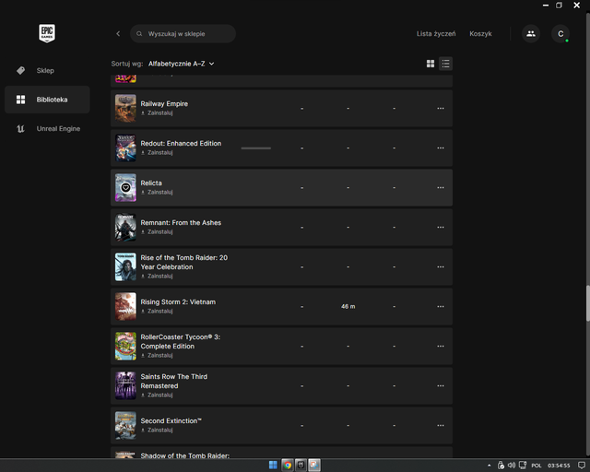Open options menu for Saints Row The Third
The width and height of the screenshot is (590, 472).
point(441,386)
